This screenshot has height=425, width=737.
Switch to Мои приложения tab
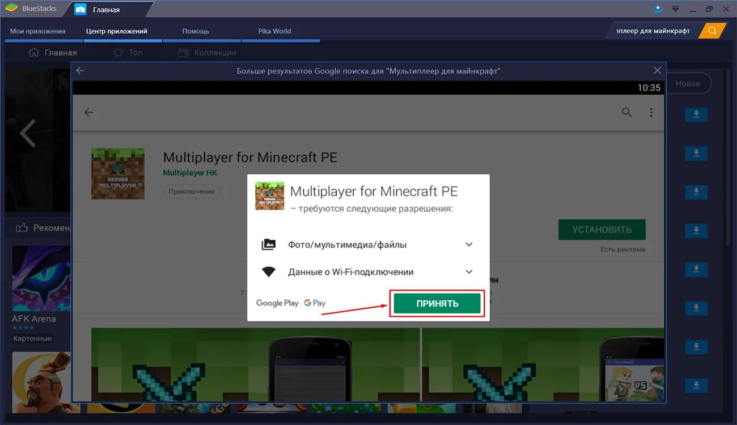(x=37, y=31)
